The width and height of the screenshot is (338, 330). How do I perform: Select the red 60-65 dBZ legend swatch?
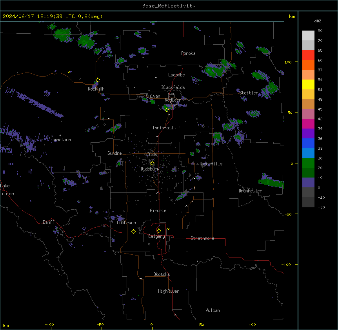(x=308, y=55)
